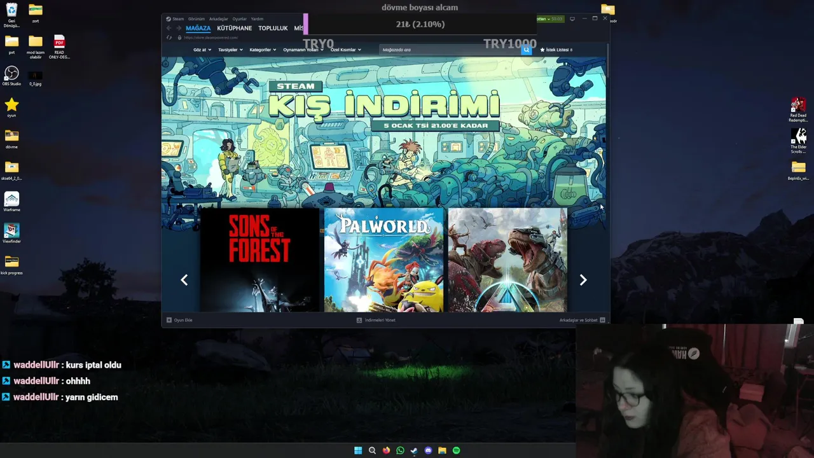
Task: Open the account wallet dropdown
Action: coord(550,18)
